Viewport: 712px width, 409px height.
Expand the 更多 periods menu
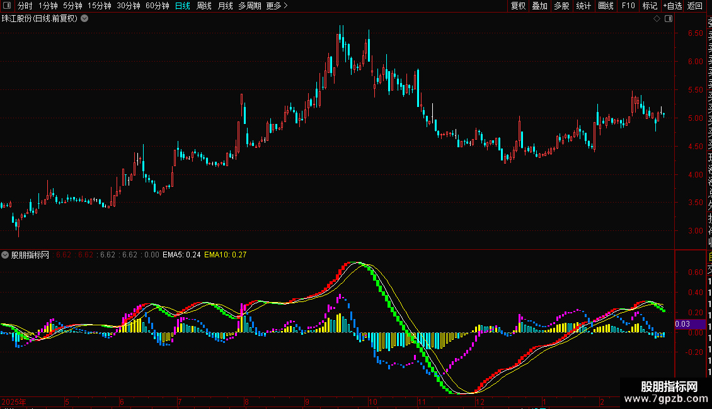point(277,6)
